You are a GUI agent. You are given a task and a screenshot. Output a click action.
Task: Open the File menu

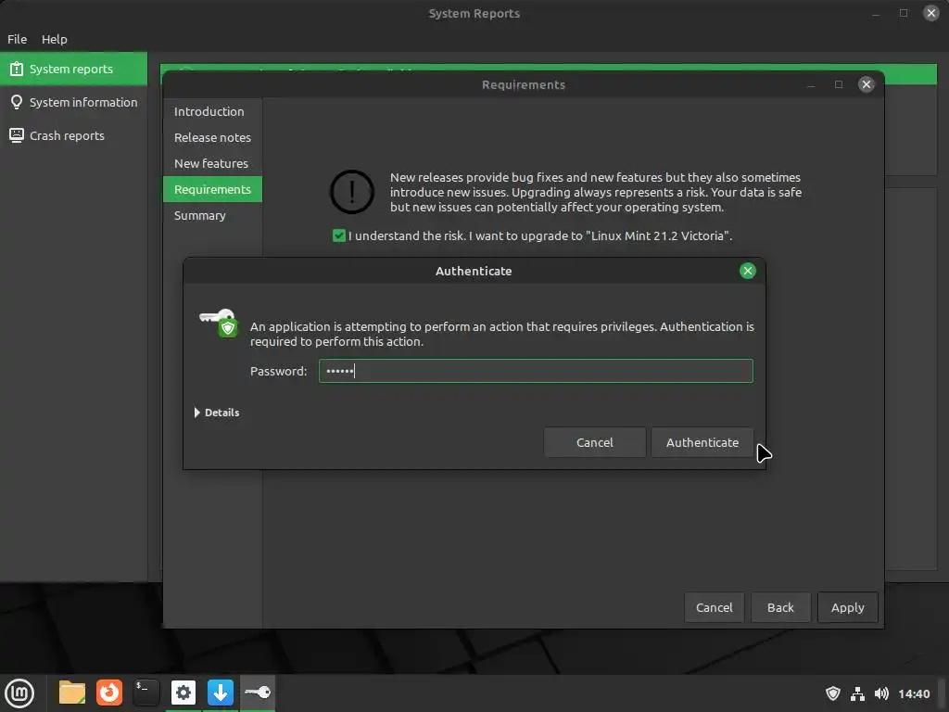point(17,39)
